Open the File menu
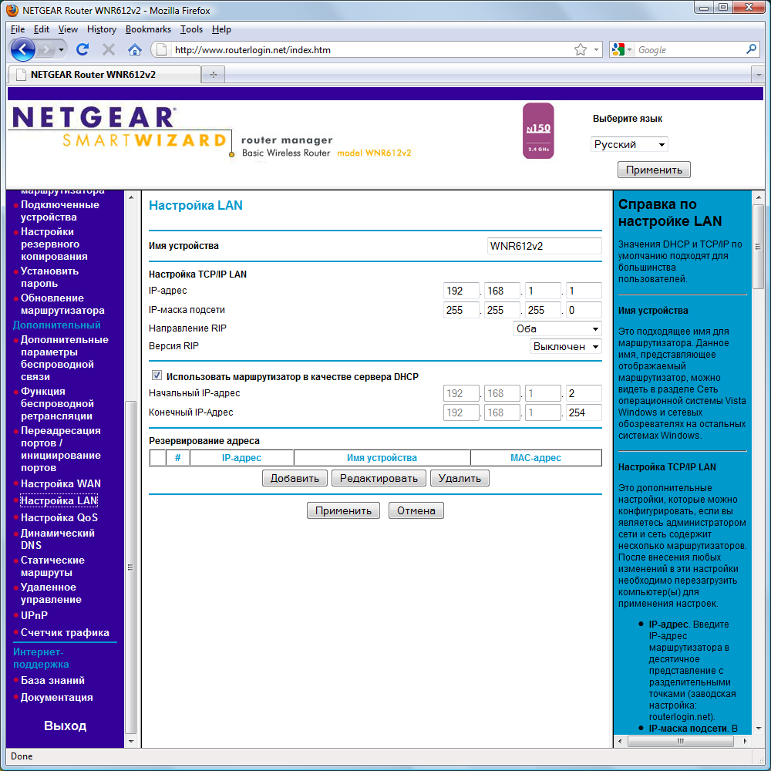771x771 pixels. click(18, 29)
